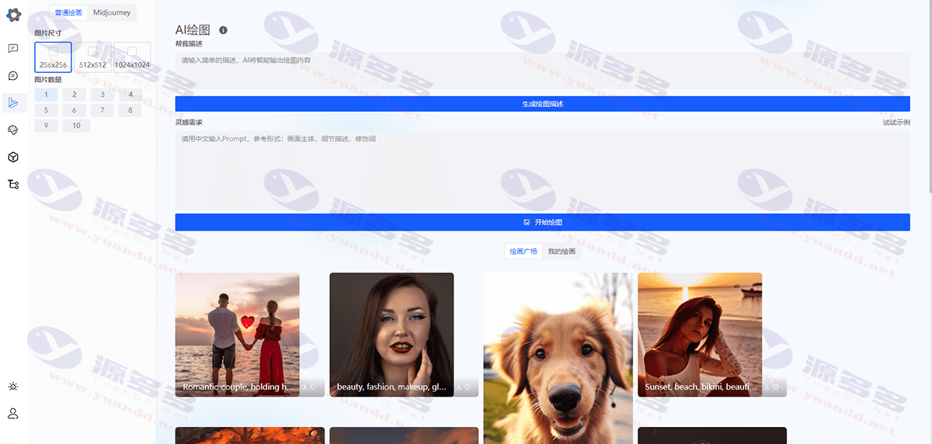Select the 512x512 image size option
Viewport: 932px width, 444px height.
[92, 57]
